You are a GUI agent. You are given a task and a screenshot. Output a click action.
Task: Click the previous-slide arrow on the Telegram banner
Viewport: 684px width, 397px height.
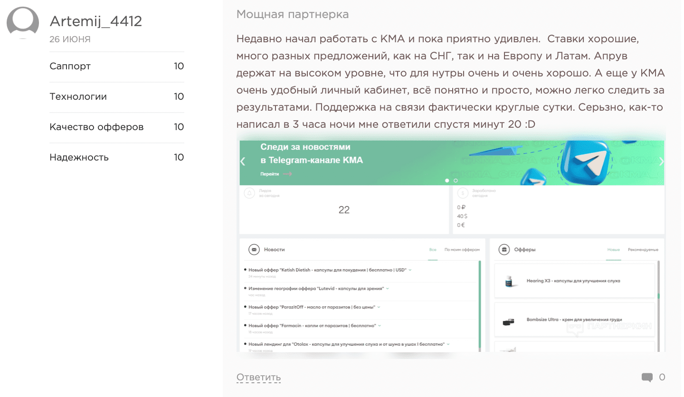tap(243, 161)
